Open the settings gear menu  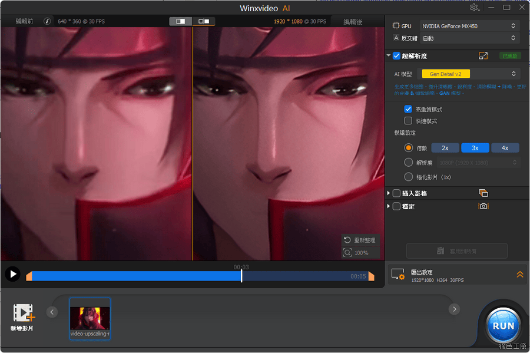coord(475,8)
